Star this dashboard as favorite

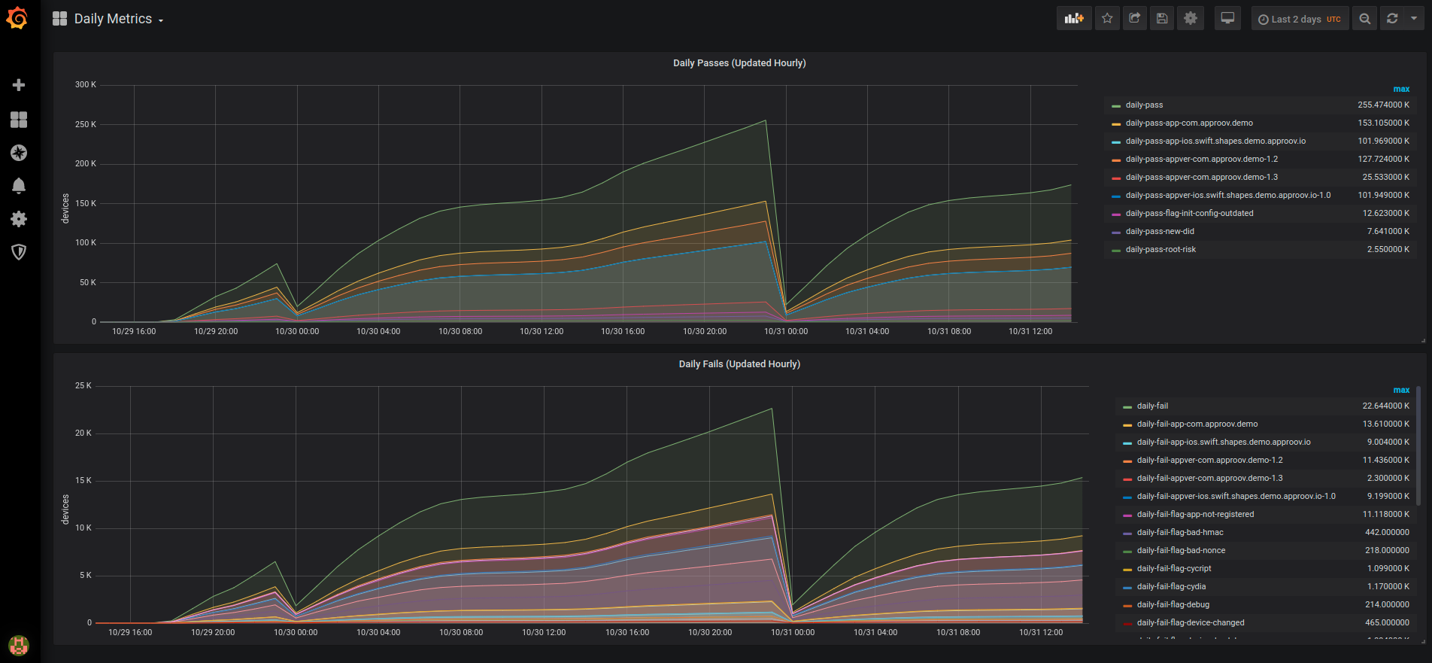(x=1107, y=19)
